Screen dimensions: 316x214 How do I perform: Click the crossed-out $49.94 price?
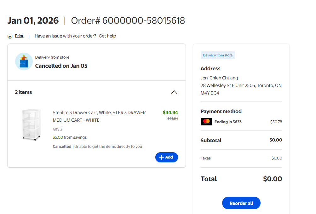tap(172, 119)
